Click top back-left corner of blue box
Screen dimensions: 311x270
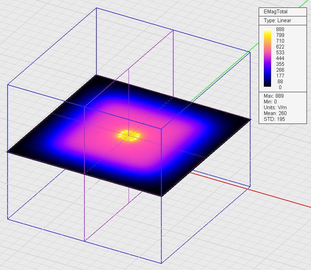[x=96, y=8]
